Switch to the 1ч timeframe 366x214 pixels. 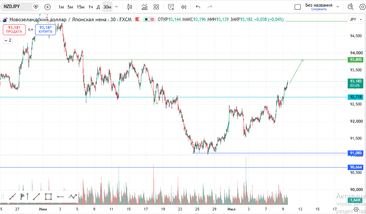(x=91, y=7)
